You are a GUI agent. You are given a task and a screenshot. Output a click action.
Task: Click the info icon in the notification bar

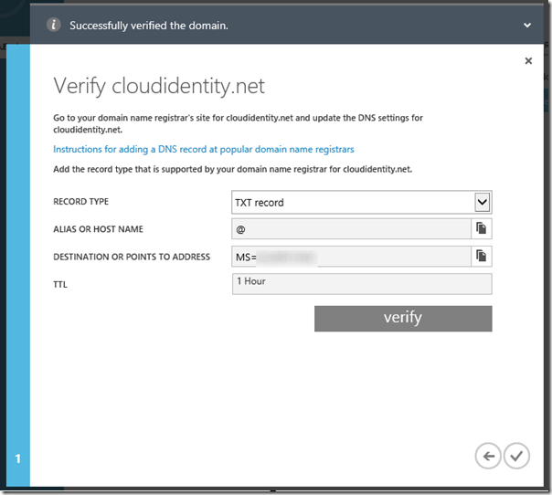(x=54, y=25)
